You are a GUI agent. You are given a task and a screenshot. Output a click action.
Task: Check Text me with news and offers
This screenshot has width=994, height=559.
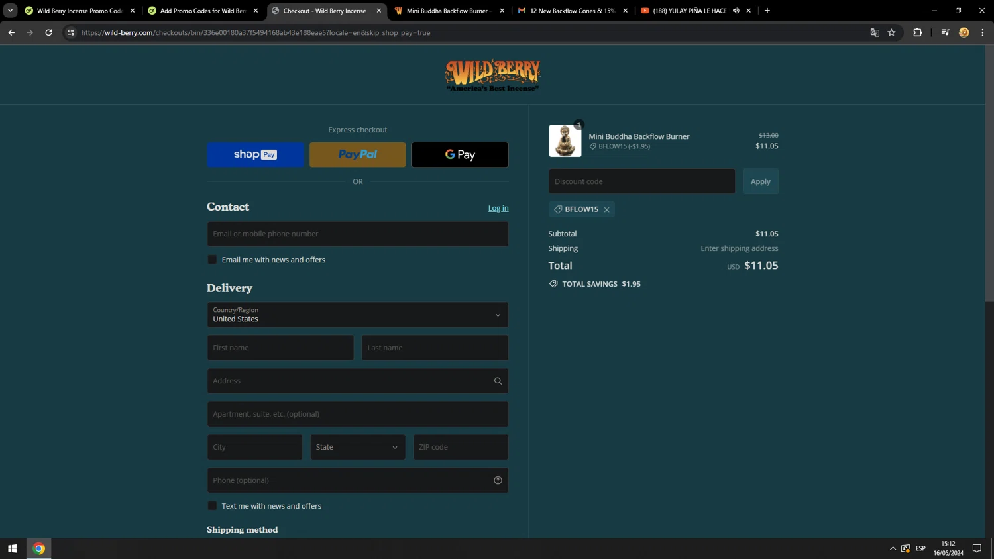[212, 506]
